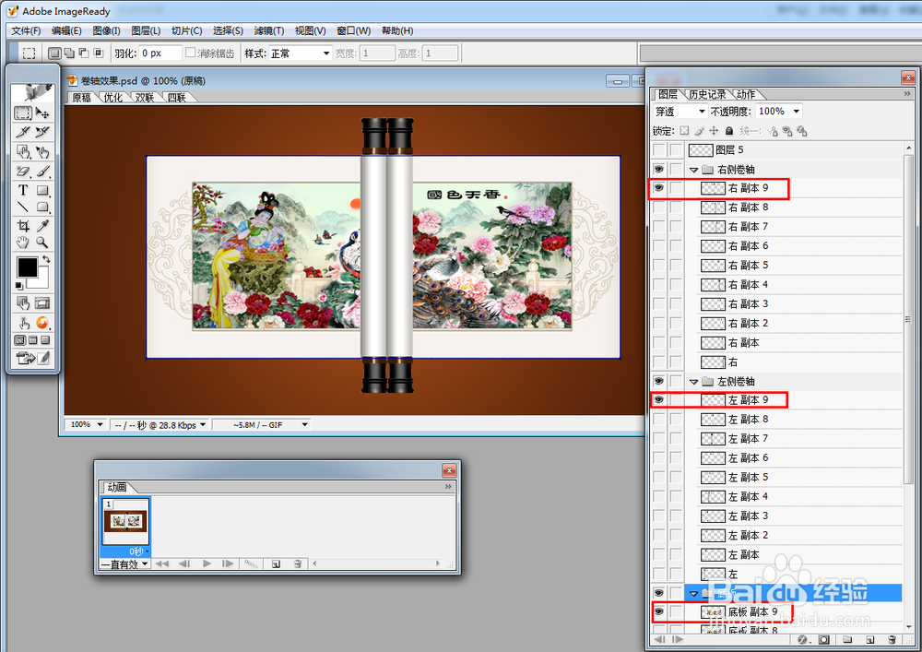922x652 pixels.
Task: Switch to the 双联 tab
Action: coord(145,98)
